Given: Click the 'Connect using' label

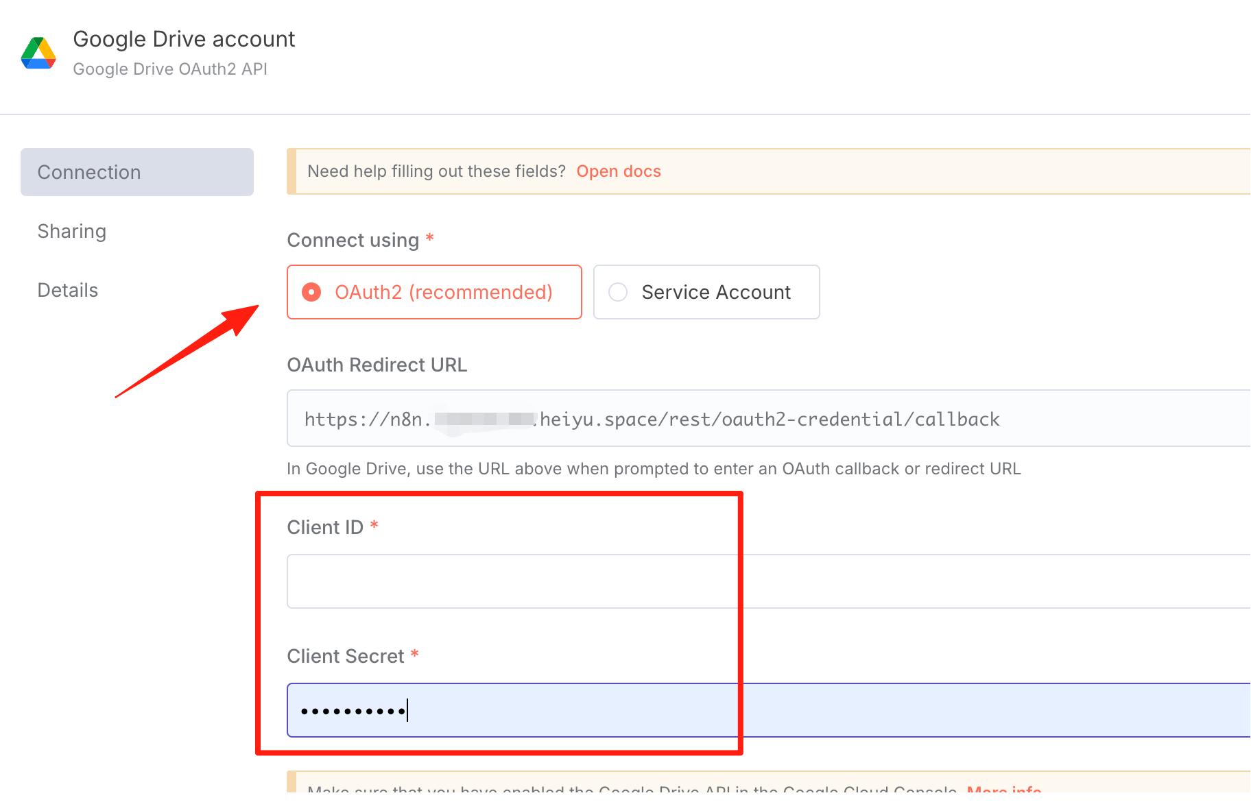Looking at the screenshot, I should [x=353, y=241].
